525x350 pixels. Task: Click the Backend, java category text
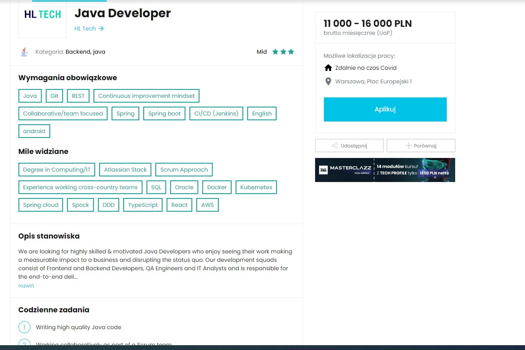coord(85,52)
